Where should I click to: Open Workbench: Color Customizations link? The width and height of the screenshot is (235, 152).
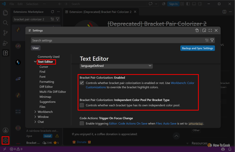(x=140, y=85)
